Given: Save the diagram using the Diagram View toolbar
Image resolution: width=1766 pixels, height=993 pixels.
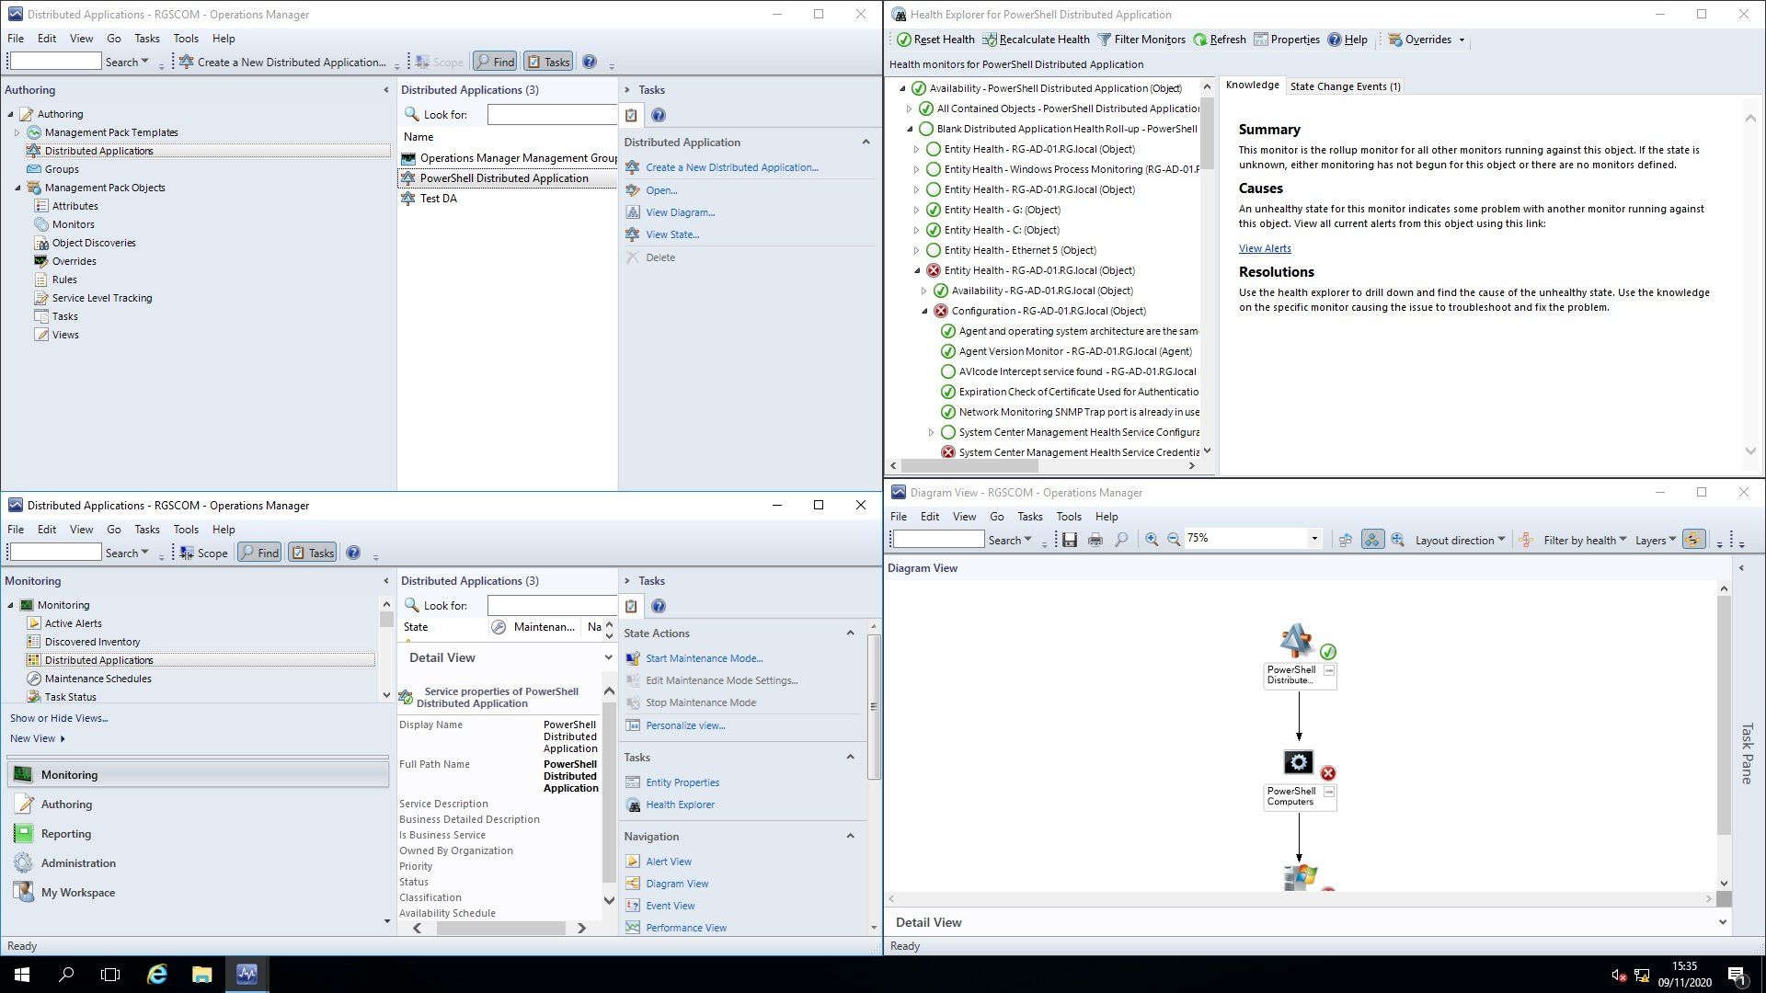Looking at the screenshot, I should click(1069, 540).
